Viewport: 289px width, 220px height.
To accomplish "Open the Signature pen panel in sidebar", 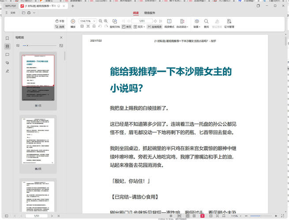I will [7, 71].
